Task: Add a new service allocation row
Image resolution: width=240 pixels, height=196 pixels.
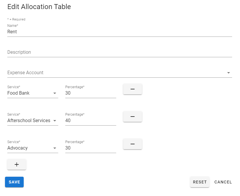Action: click(17, 164)
